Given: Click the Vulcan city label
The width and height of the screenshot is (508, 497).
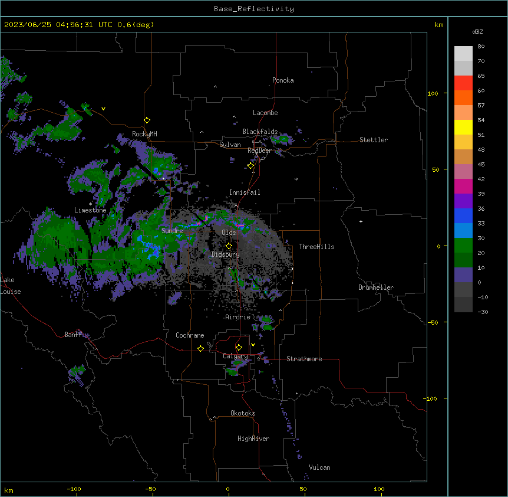Looking at the screenshot, I should click(x=320, y=467).
